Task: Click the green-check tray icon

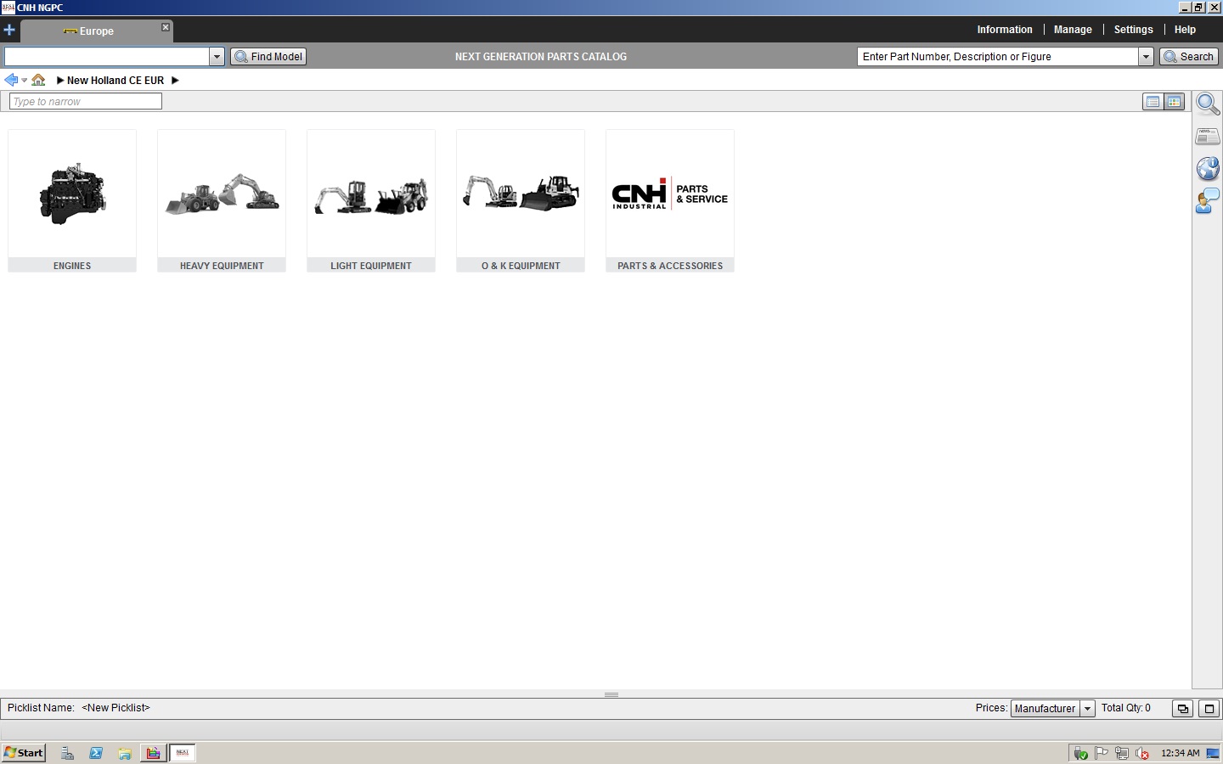Action: (1081, 754)
